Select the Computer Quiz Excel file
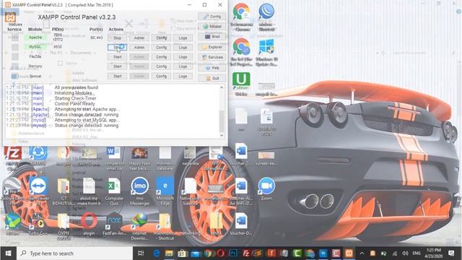The height and width of the screenshot is (260, 462). pyautogui.click(x=114, y=191)
